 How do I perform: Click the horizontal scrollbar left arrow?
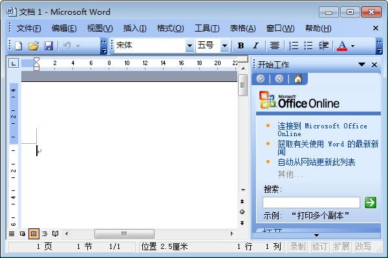(67, 233)
